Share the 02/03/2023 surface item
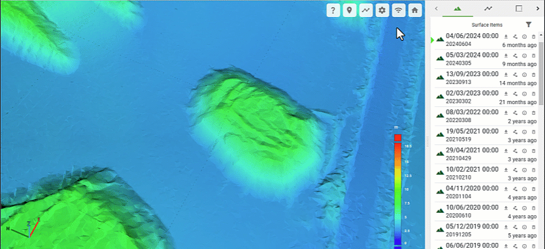The width and height of the screenshot is (545, 249). 515,94
